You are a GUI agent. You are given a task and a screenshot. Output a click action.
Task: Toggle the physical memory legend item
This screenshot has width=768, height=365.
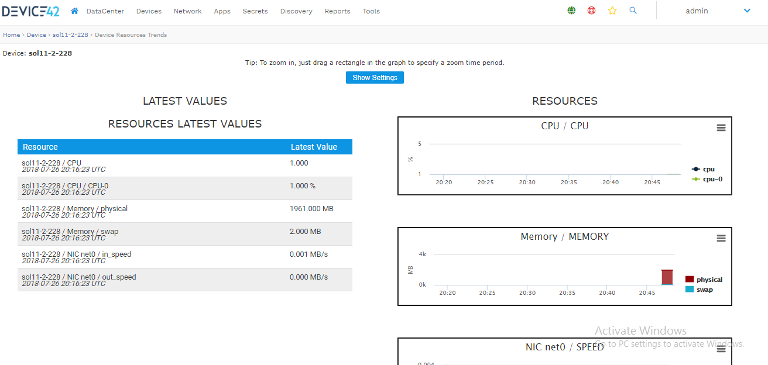pyautogui.click(x=709, y=280)
